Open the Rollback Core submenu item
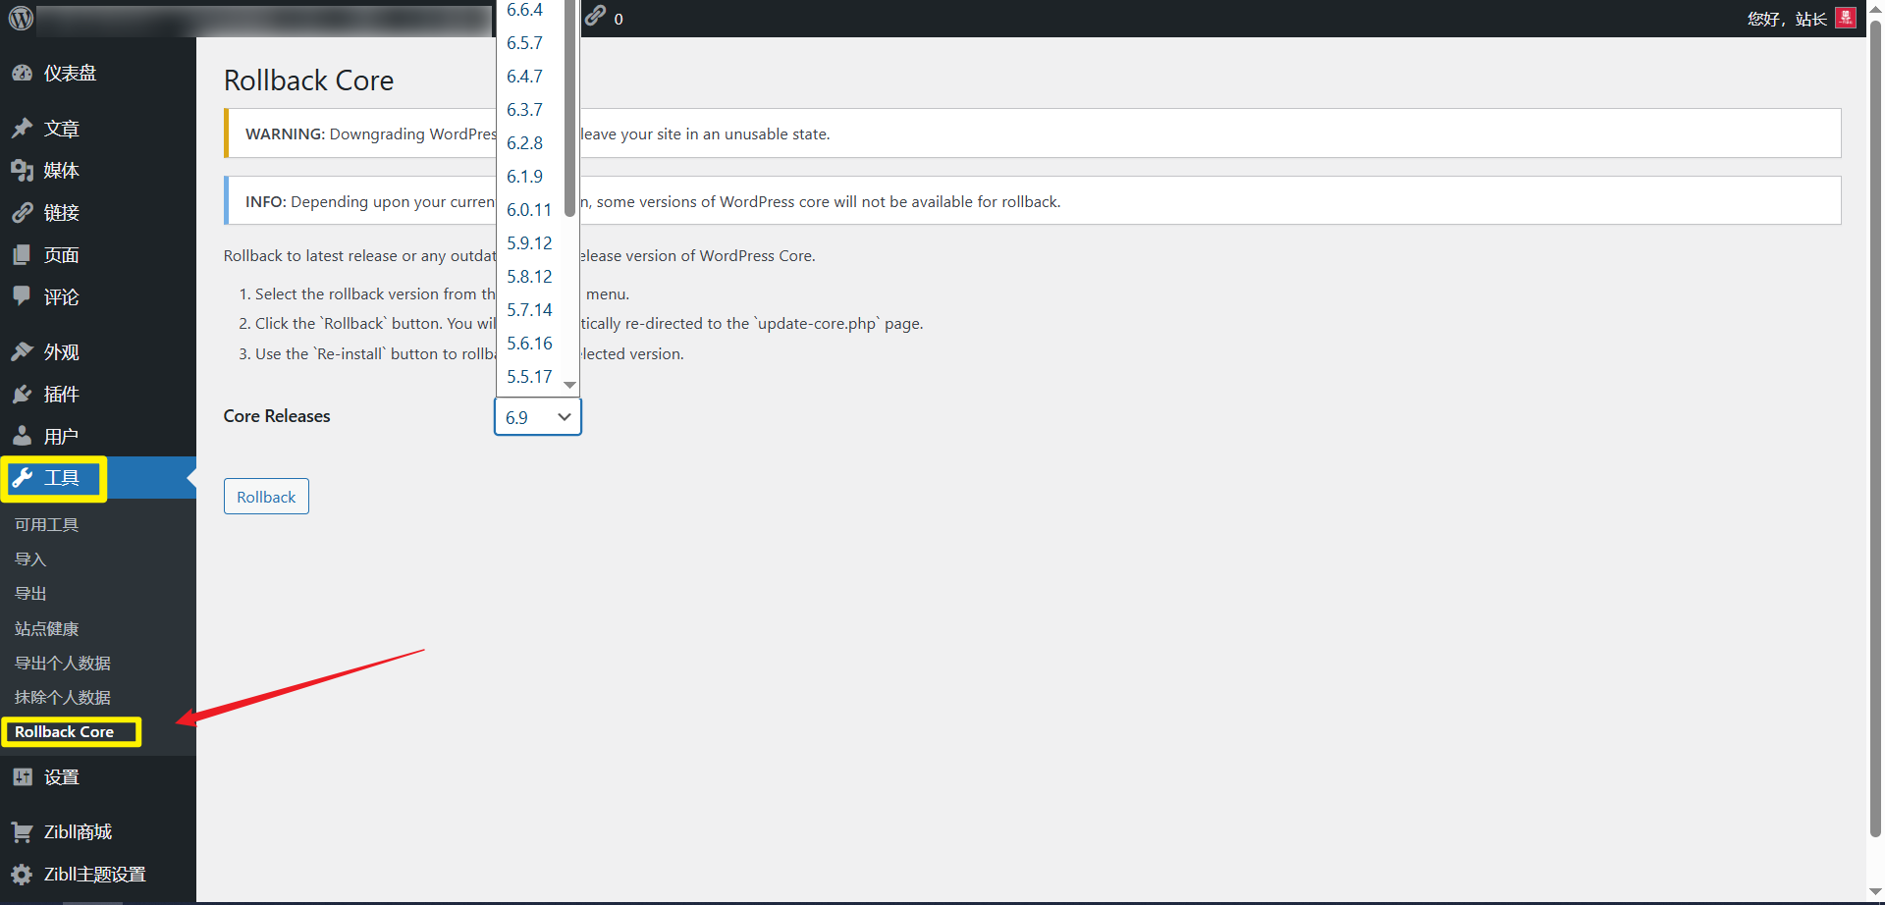This screenshot has width=1885, height=905. pos(65,732)
